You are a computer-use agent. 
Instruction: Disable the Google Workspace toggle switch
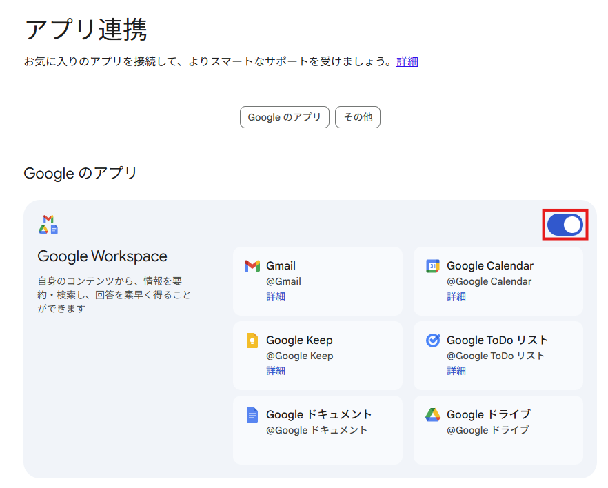point(565,225)
